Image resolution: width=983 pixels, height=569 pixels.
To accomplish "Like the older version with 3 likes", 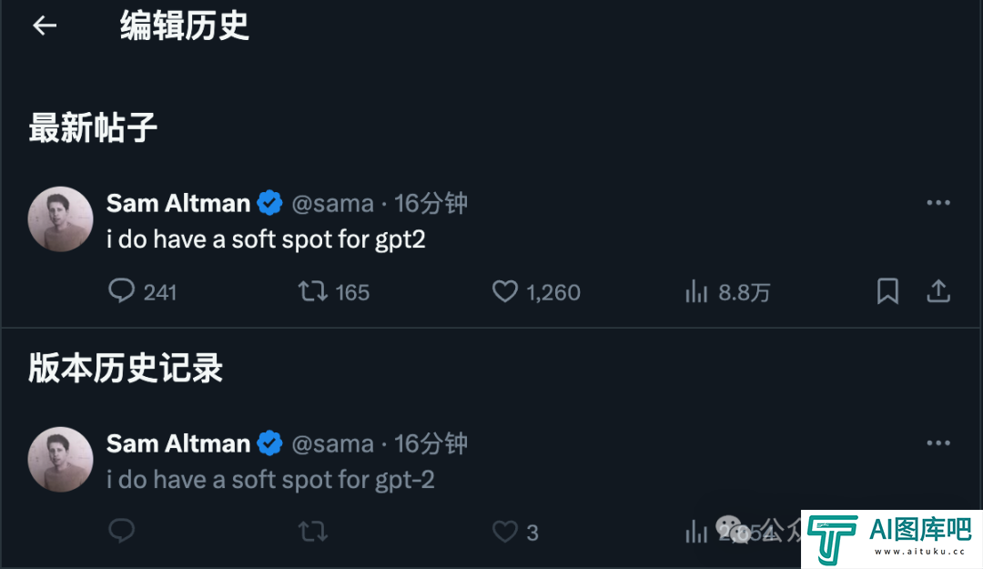I will [504, 532].
